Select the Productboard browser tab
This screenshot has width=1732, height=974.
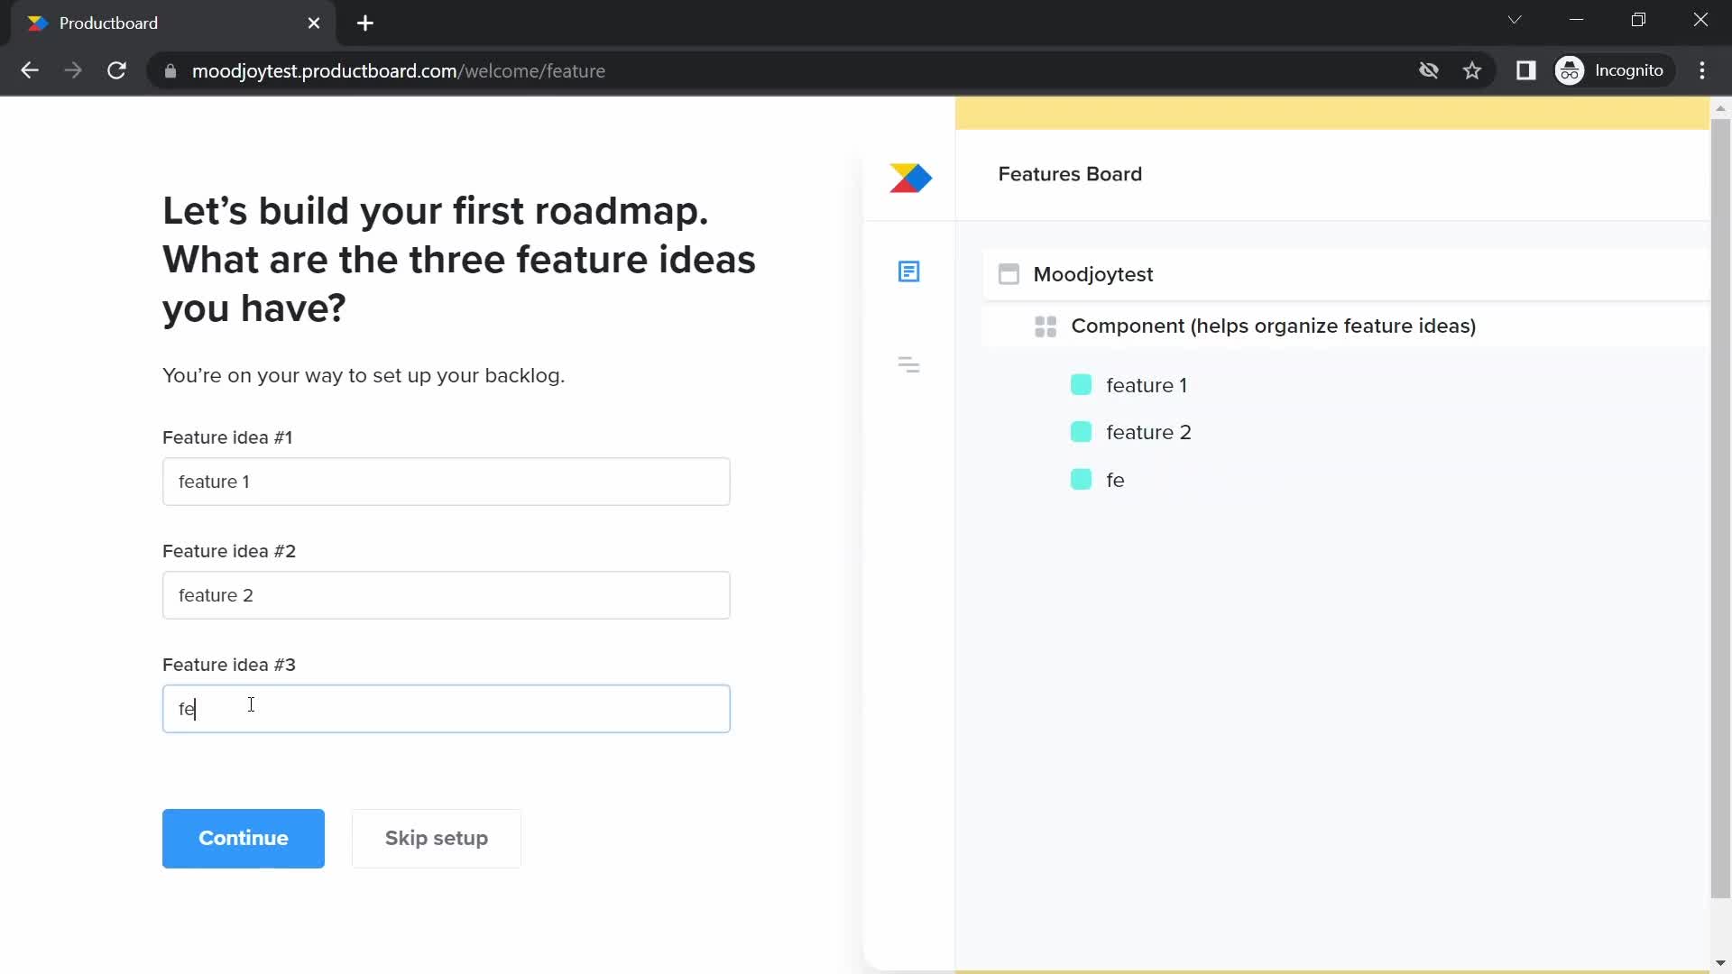[171, 23]
